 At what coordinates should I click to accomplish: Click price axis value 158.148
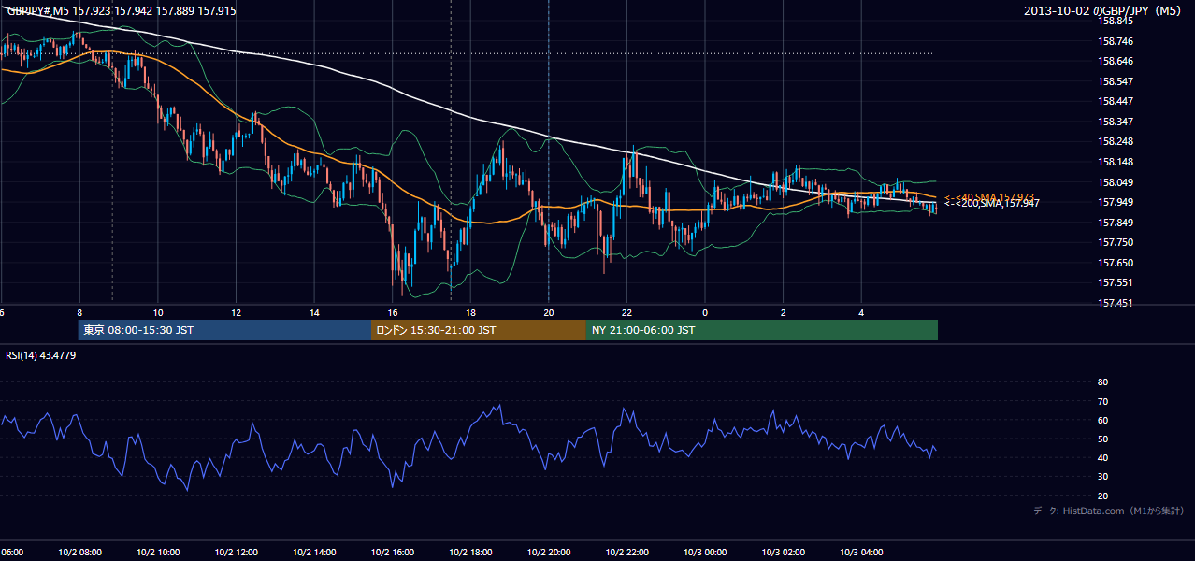1116,162
